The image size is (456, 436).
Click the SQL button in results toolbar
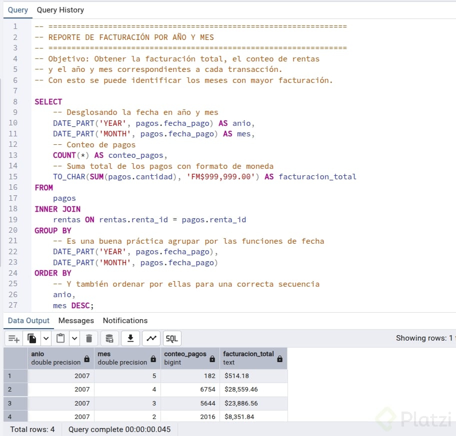click(171, 339)
